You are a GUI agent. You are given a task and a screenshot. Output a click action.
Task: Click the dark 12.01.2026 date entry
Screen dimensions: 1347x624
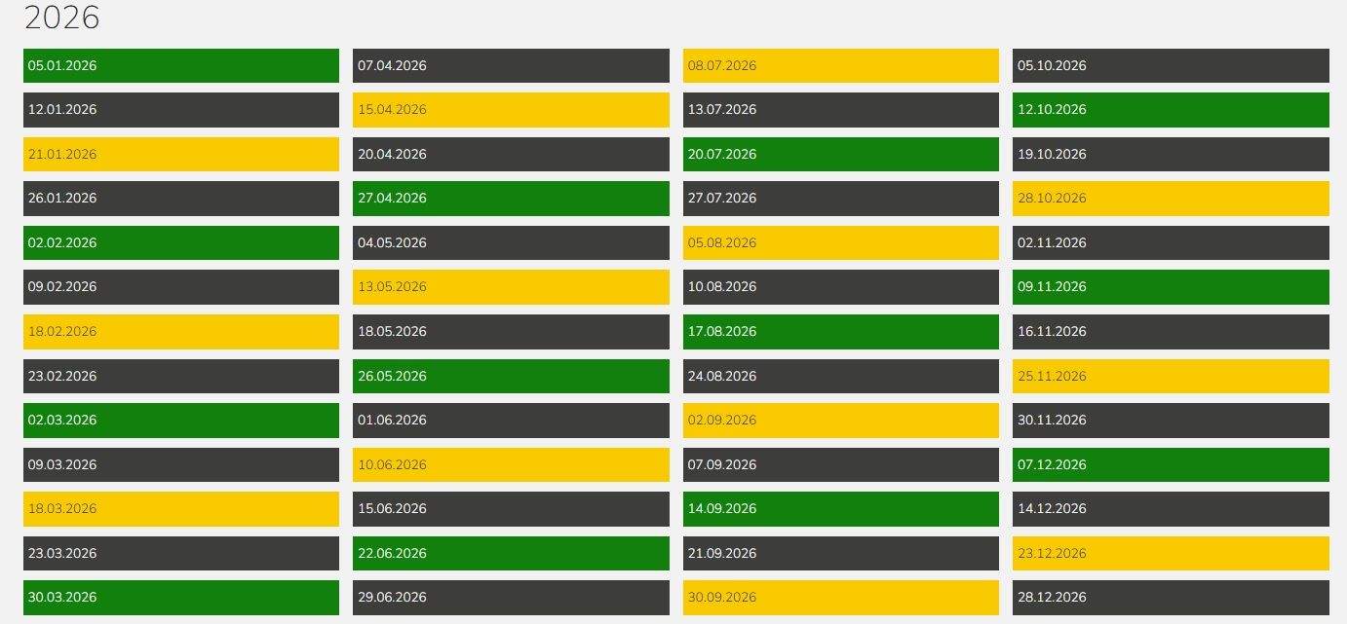point(180,110)
